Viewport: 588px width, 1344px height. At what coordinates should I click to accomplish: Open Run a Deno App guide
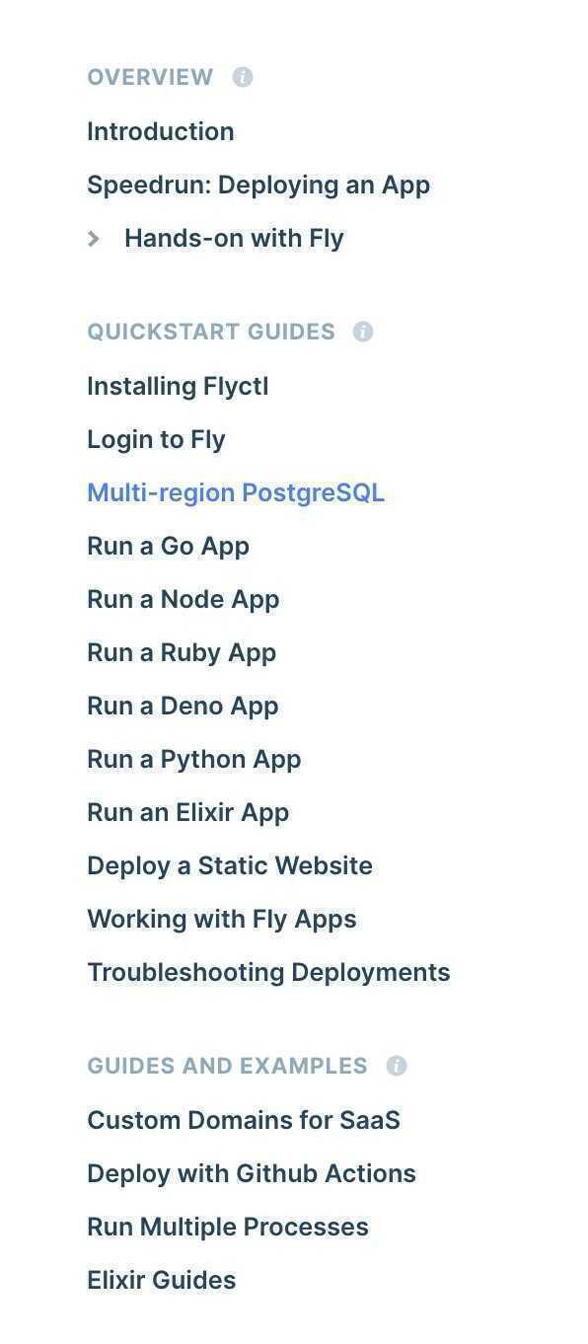(183, 706)
